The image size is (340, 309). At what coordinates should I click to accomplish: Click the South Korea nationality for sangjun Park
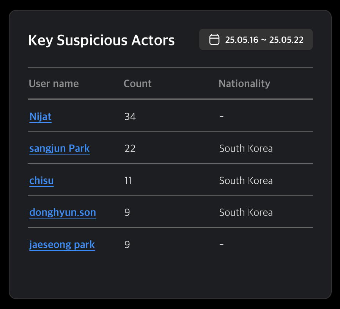(x=246, y=148)
